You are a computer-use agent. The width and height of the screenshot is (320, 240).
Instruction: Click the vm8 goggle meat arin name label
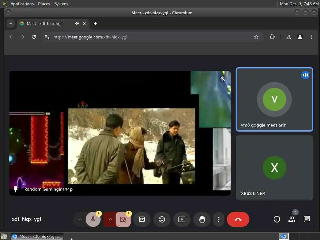coord(263,125)
